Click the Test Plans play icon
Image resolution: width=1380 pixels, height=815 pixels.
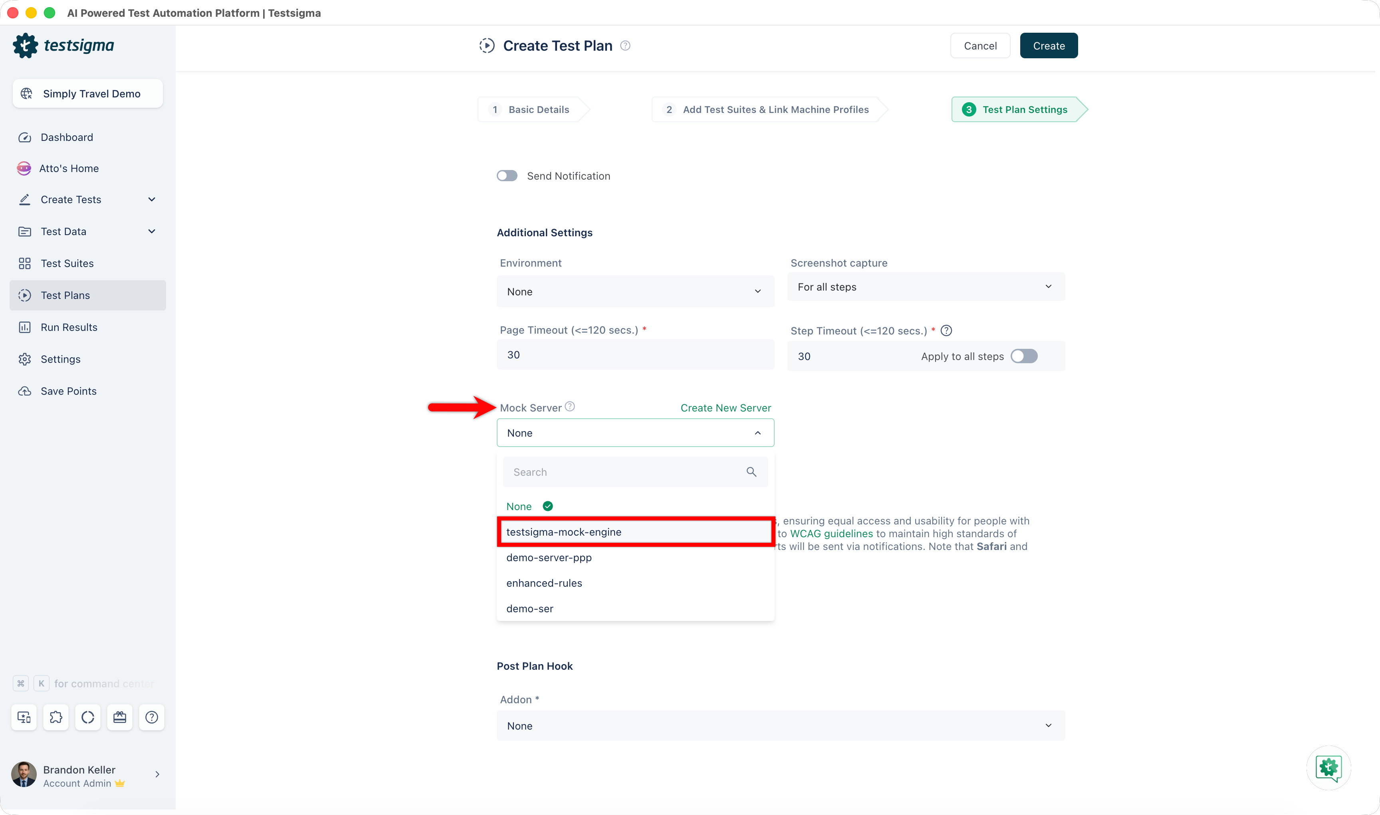click(x=25, y=295)
